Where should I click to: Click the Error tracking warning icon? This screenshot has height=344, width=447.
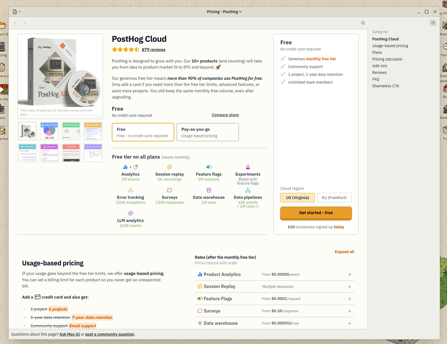pos(131,190)
